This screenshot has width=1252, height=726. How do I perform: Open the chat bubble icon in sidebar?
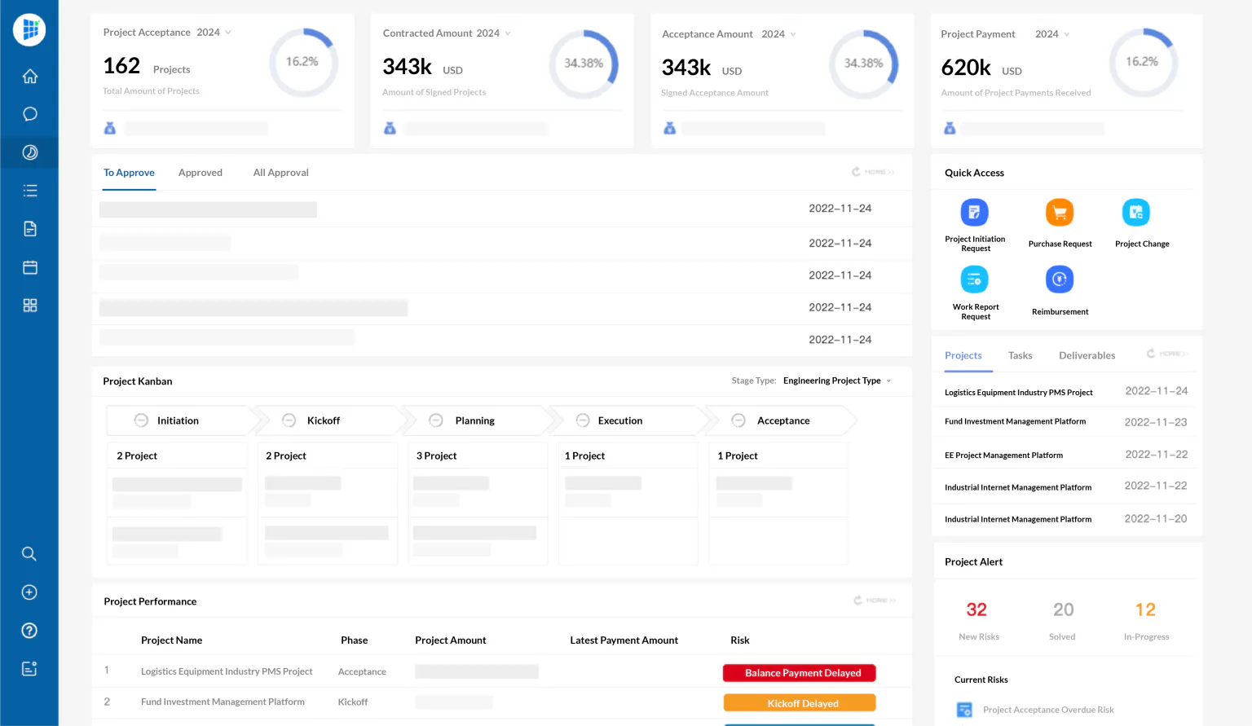tap(30, 114)
